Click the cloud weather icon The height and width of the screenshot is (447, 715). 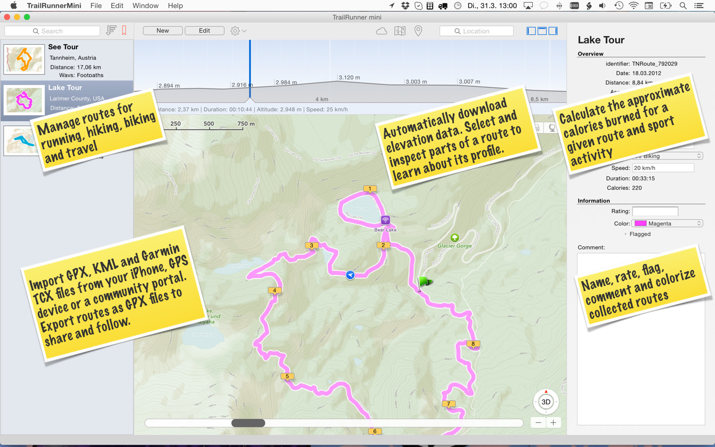[381, 31]
